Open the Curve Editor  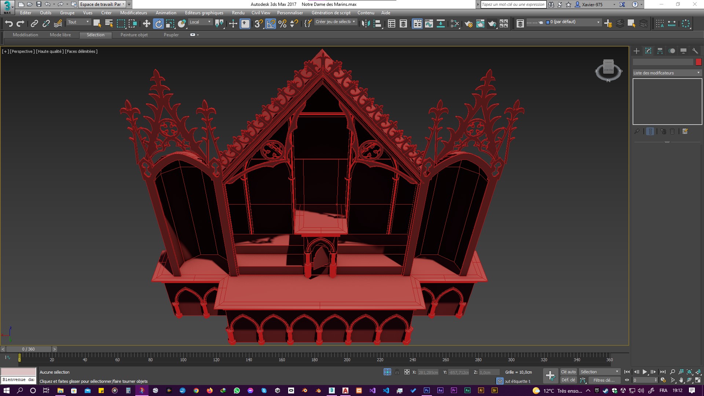[429, 24]
